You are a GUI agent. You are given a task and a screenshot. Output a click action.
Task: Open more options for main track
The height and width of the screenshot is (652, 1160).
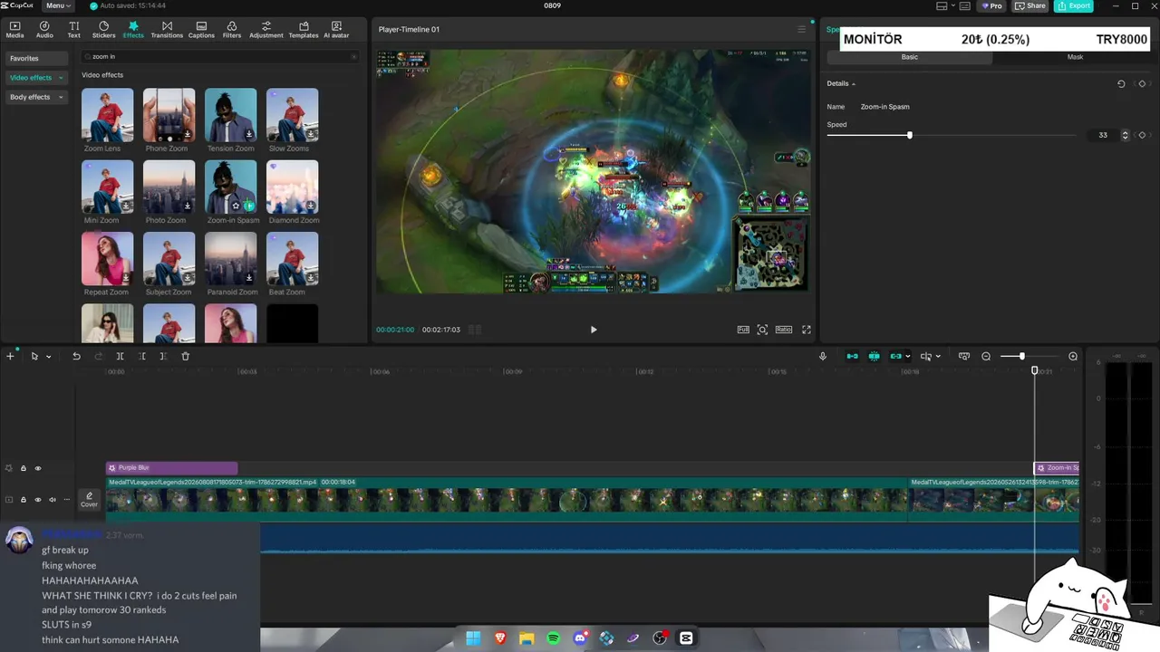tap(66, 499)
